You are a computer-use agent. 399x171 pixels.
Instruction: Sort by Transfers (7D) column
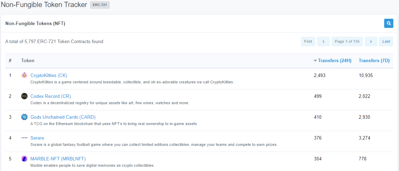pos(374,60)
